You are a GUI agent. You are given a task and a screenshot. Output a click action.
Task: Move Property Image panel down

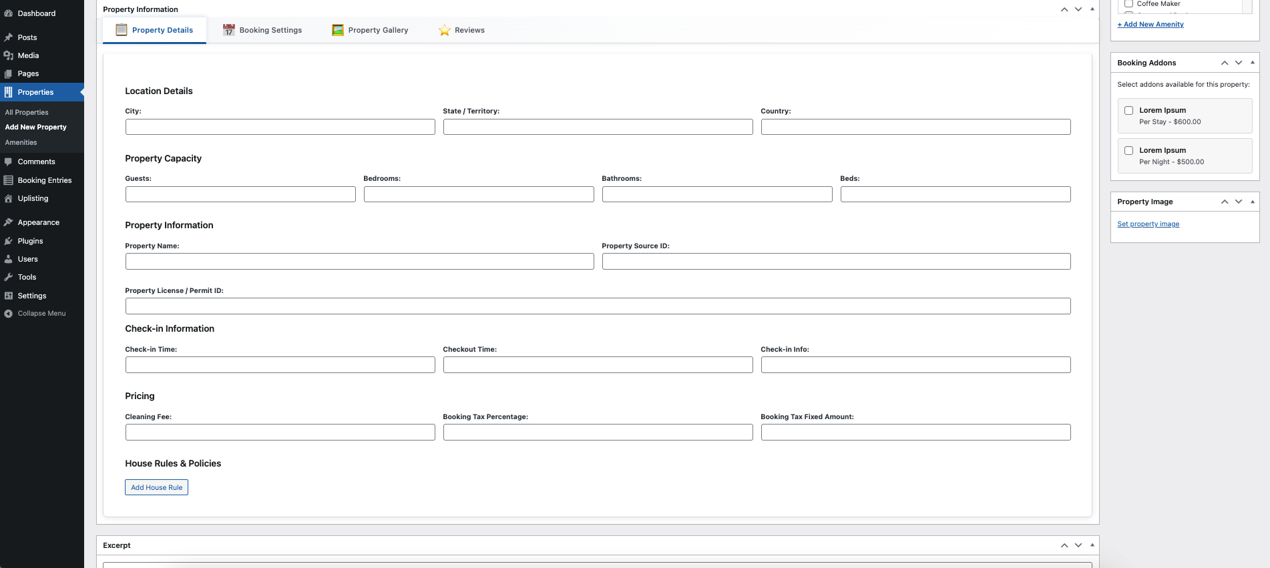[x=1239, y=202]
